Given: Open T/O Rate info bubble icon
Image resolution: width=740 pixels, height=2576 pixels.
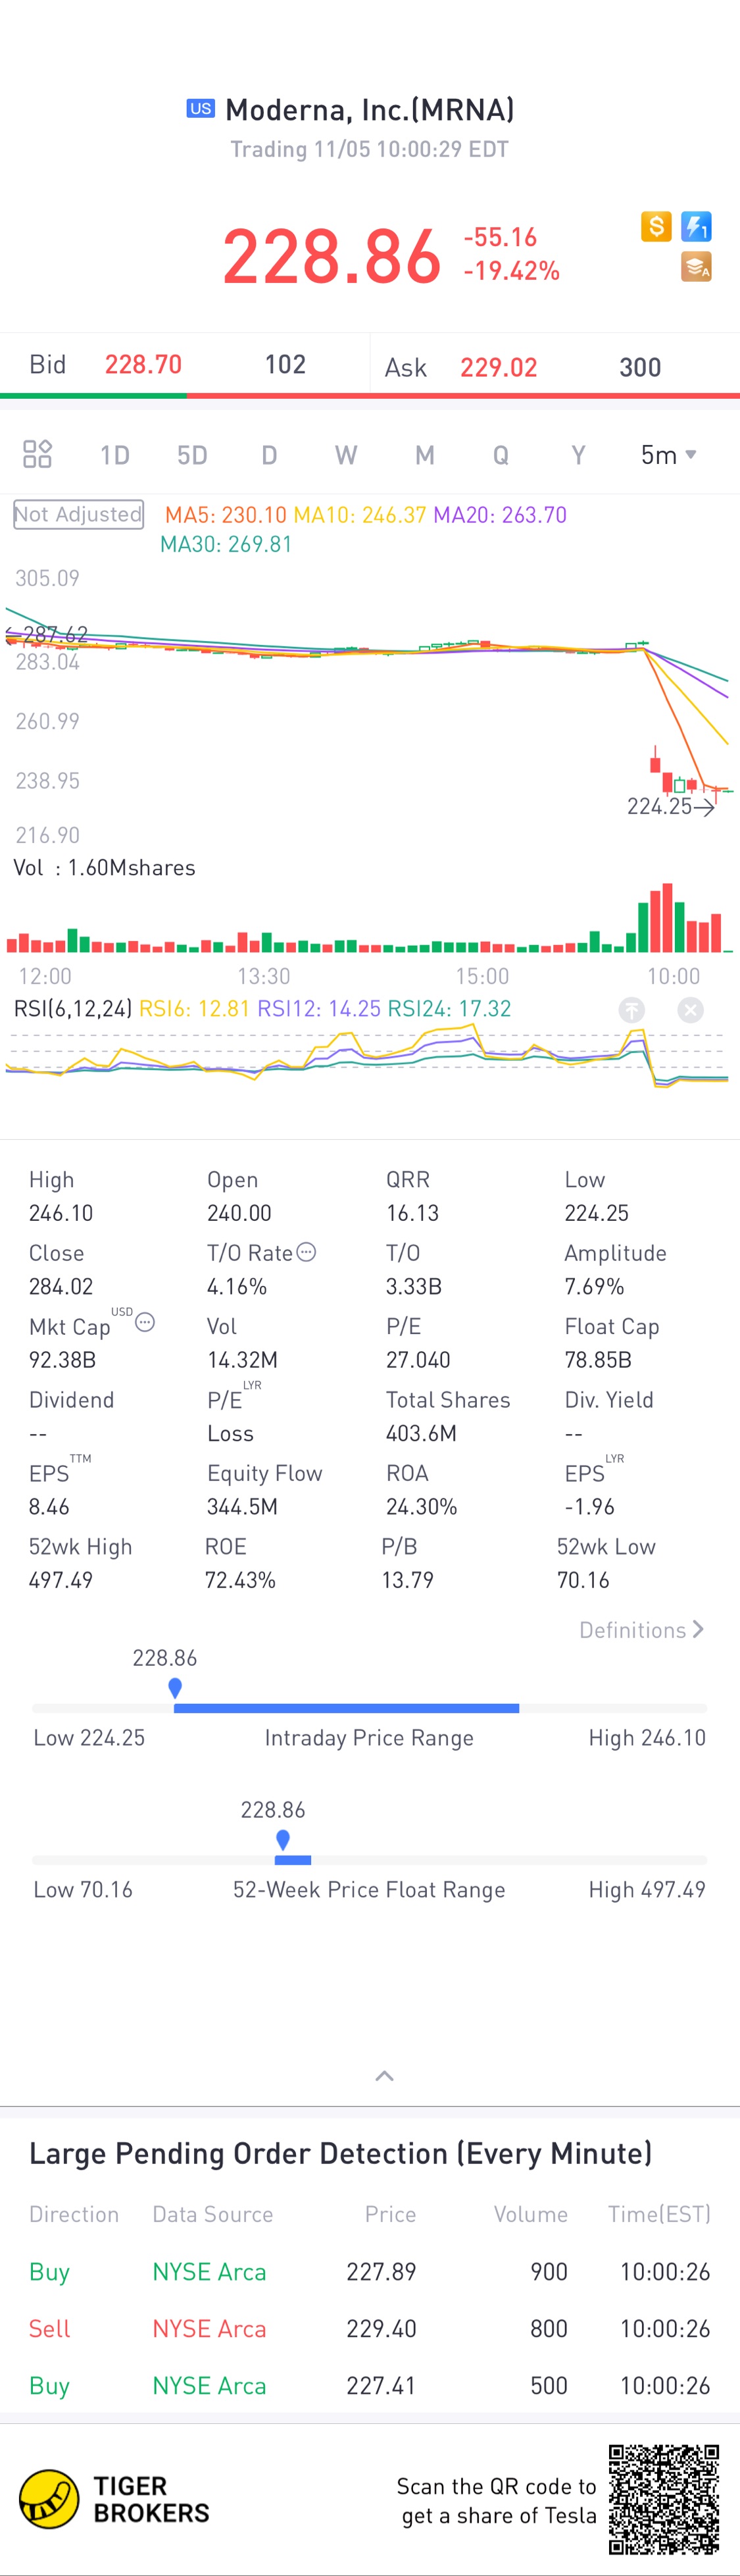Looking at the screenshot, I should point(307,1251).
